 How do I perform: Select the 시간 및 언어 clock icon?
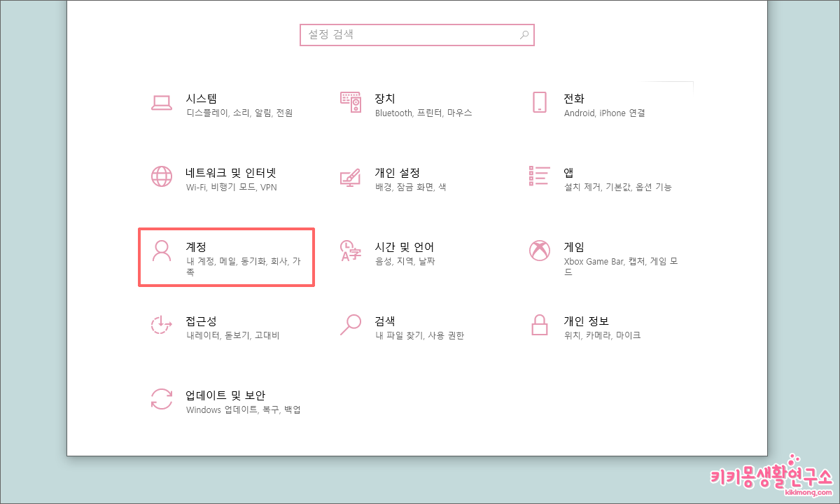[x=350, y=251]
